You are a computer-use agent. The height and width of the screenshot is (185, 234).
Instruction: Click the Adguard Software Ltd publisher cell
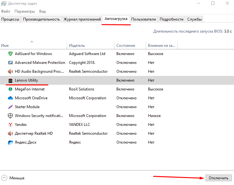click(x=87, y=54)
